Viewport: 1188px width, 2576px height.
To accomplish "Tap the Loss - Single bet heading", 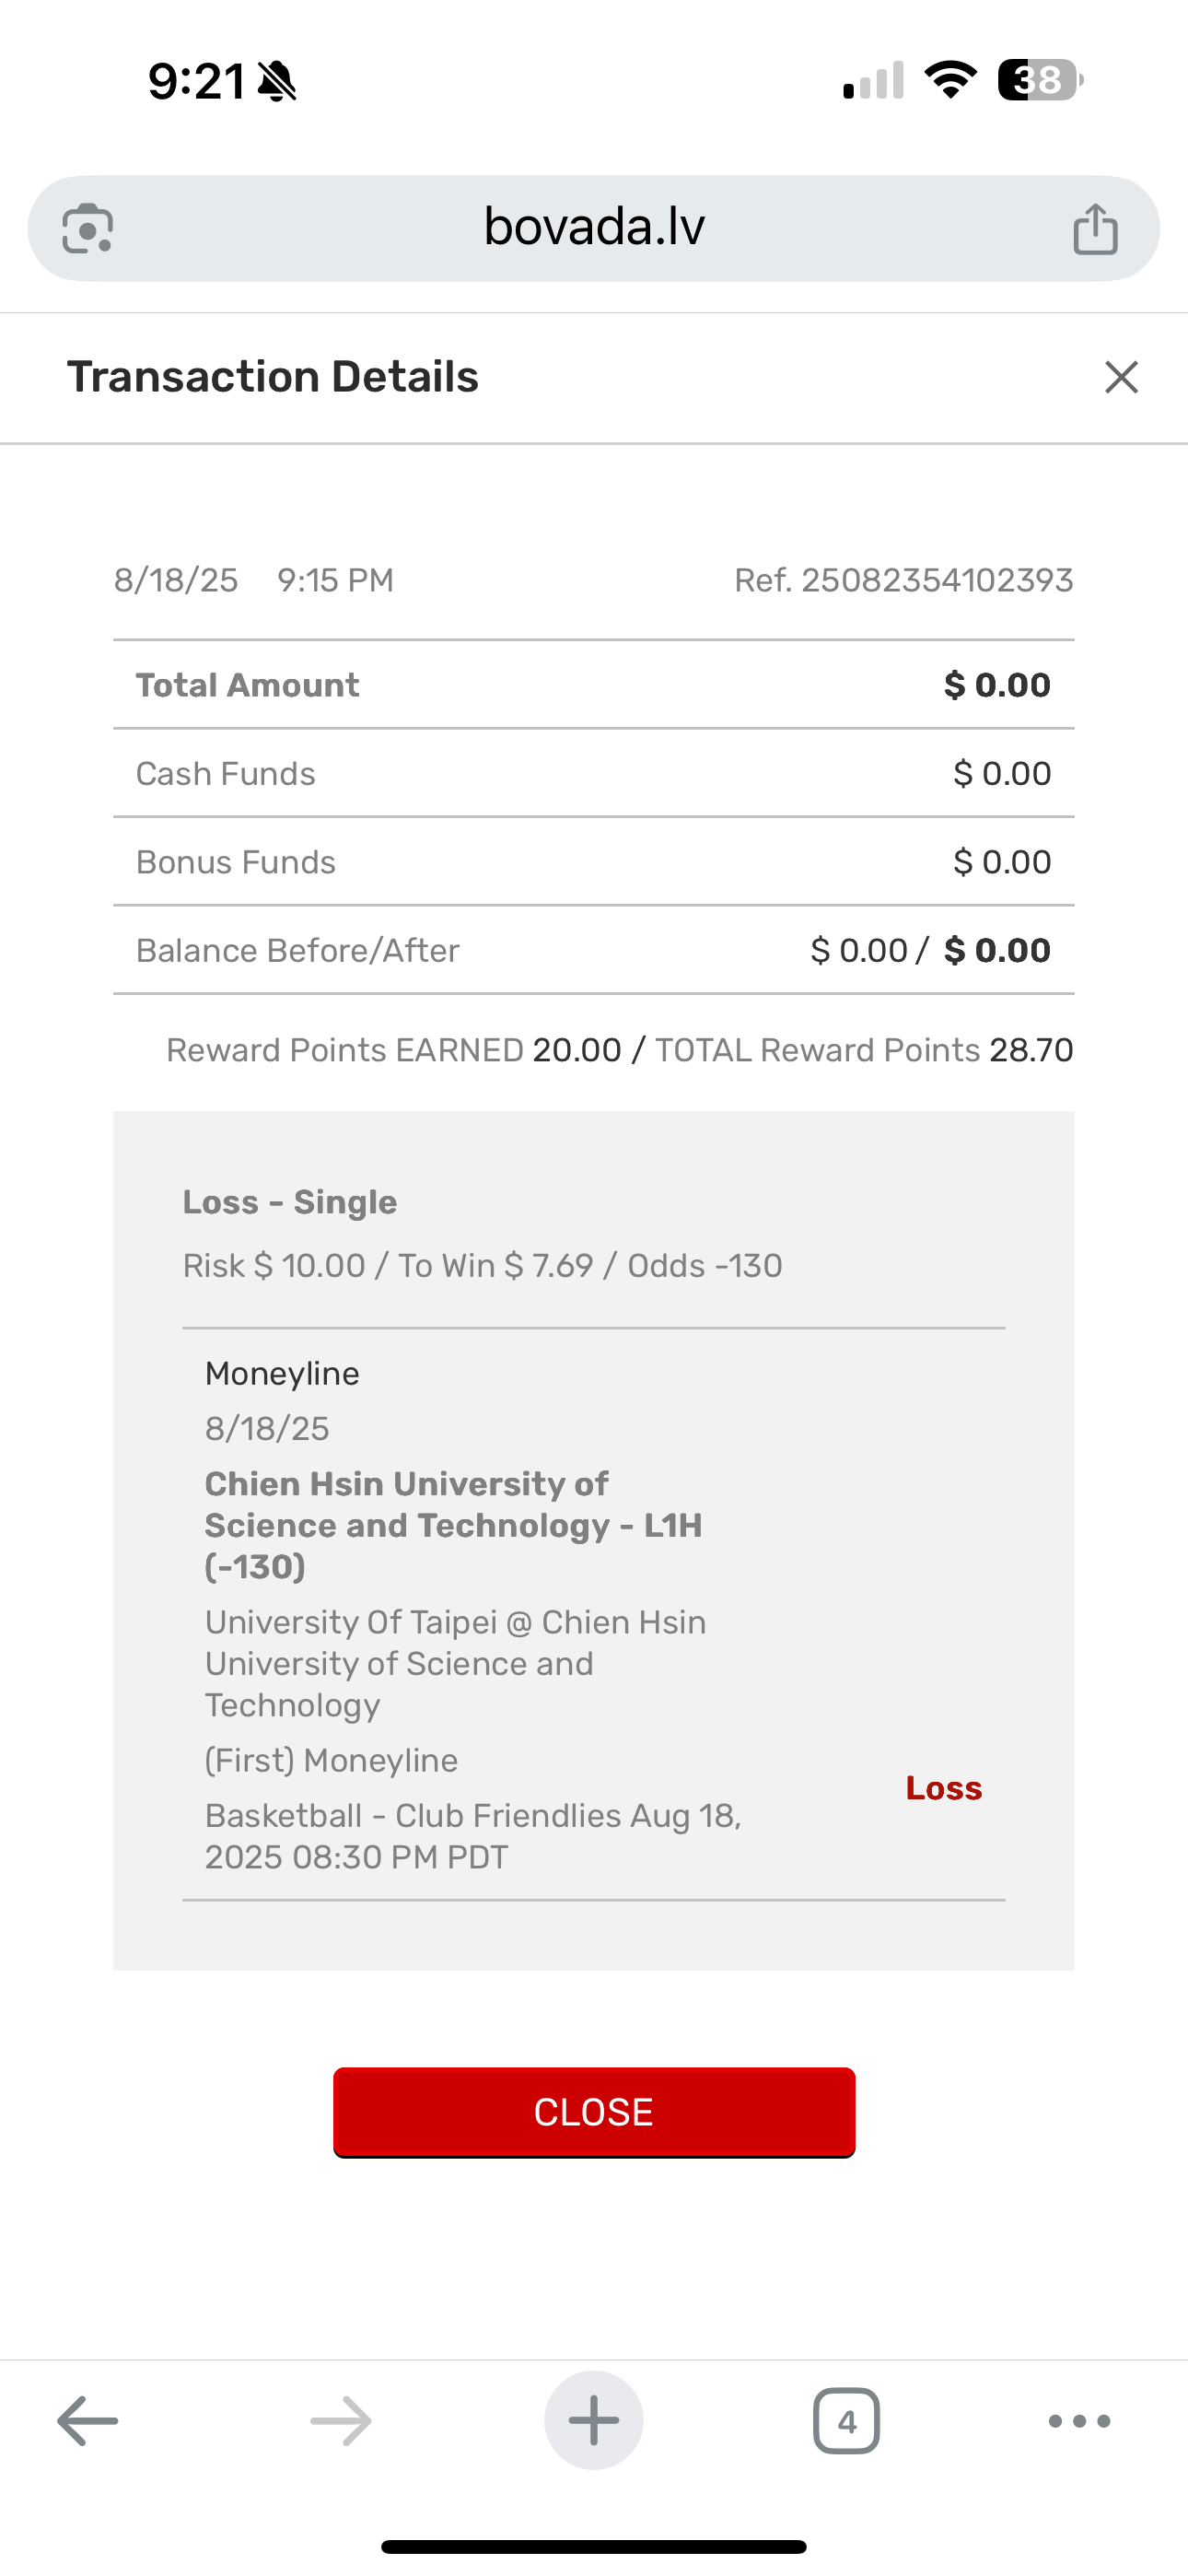I will (x=290, y=1202).
